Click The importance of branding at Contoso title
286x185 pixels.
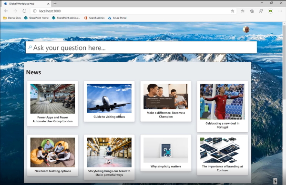(222, 168)
